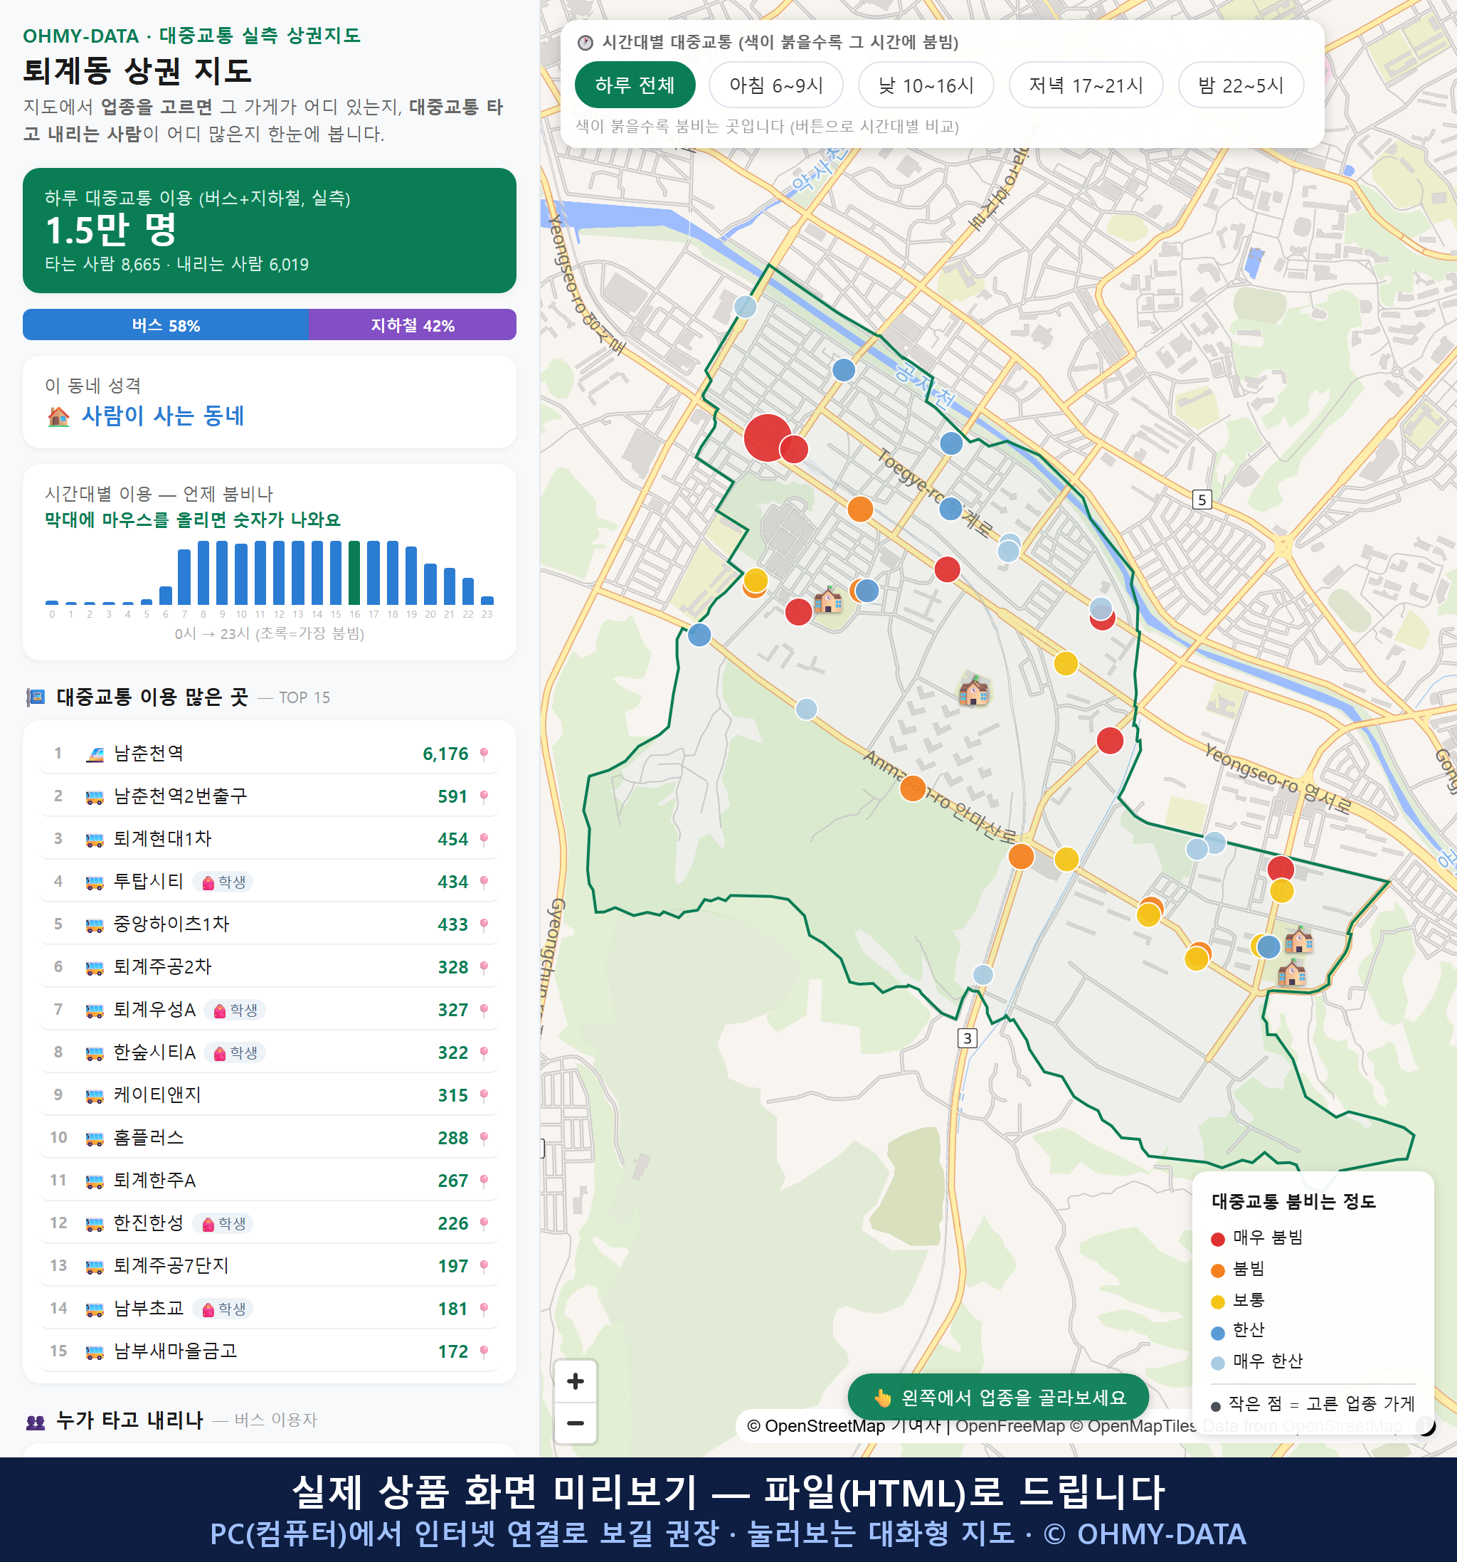Click the bar at hour 20 in chart
Screen dimensions: 1457x1562
coord(430,584)
